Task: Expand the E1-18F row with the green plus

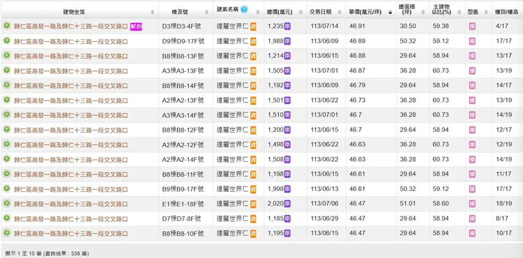Action: click(x=7, y=203)
